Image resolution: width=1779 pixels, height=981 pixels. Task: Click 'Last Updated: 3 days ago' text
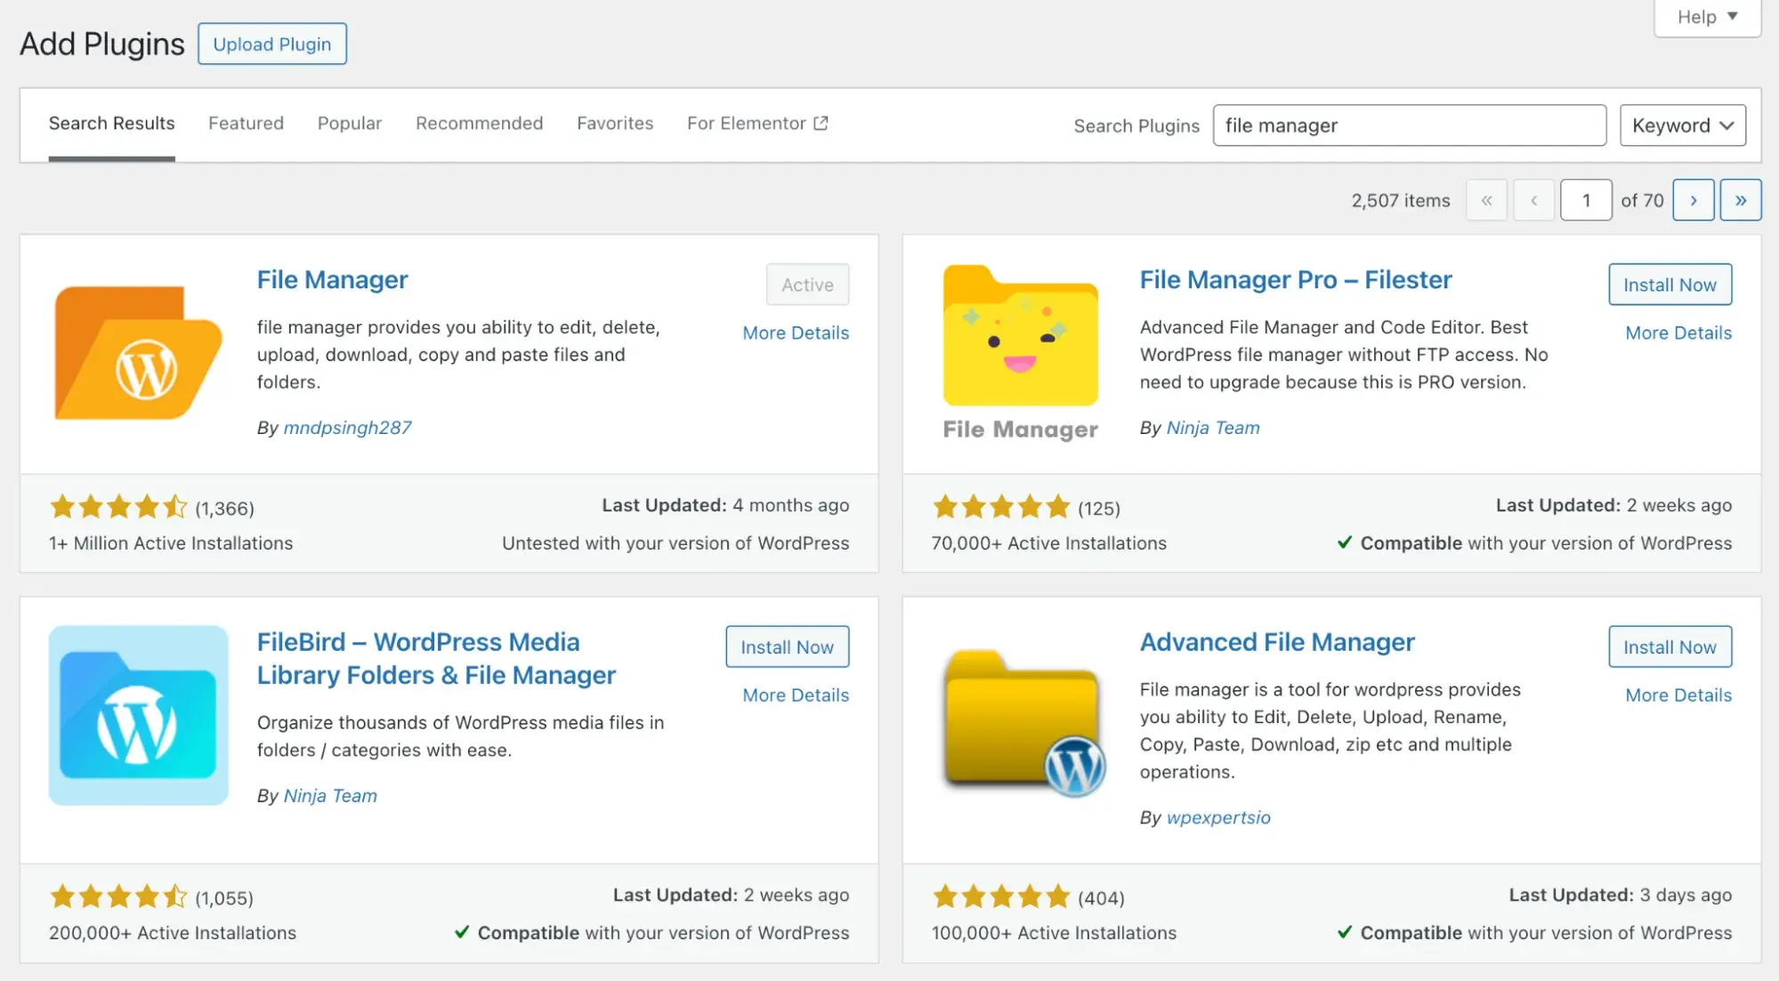click(1620, 895)
